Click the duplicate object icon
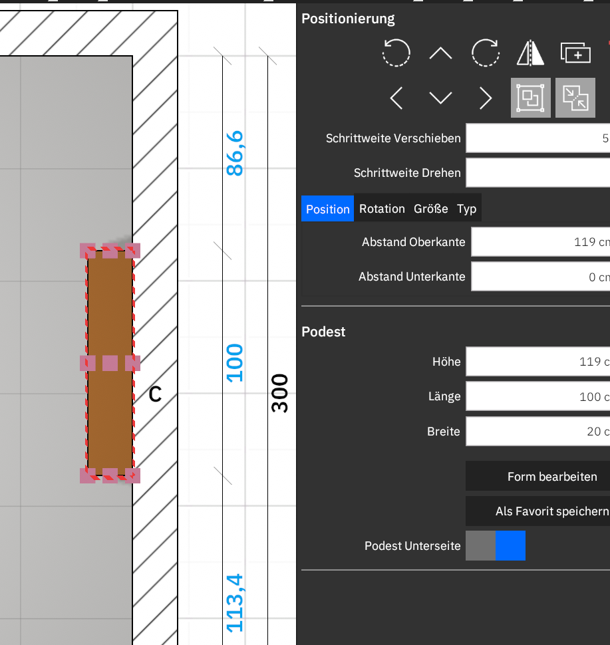 576,53
